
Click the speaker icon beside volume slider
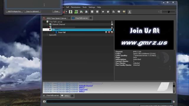(x=160, y=12)
